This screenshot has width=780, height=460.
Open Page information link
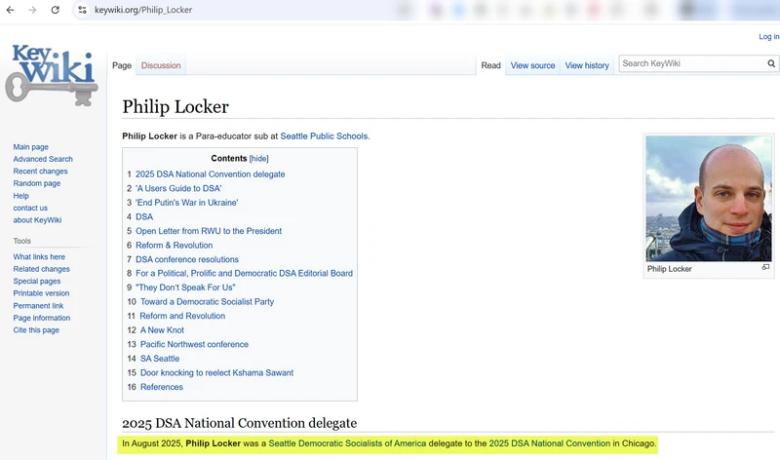pyautogui.click(x=42, y=318)
